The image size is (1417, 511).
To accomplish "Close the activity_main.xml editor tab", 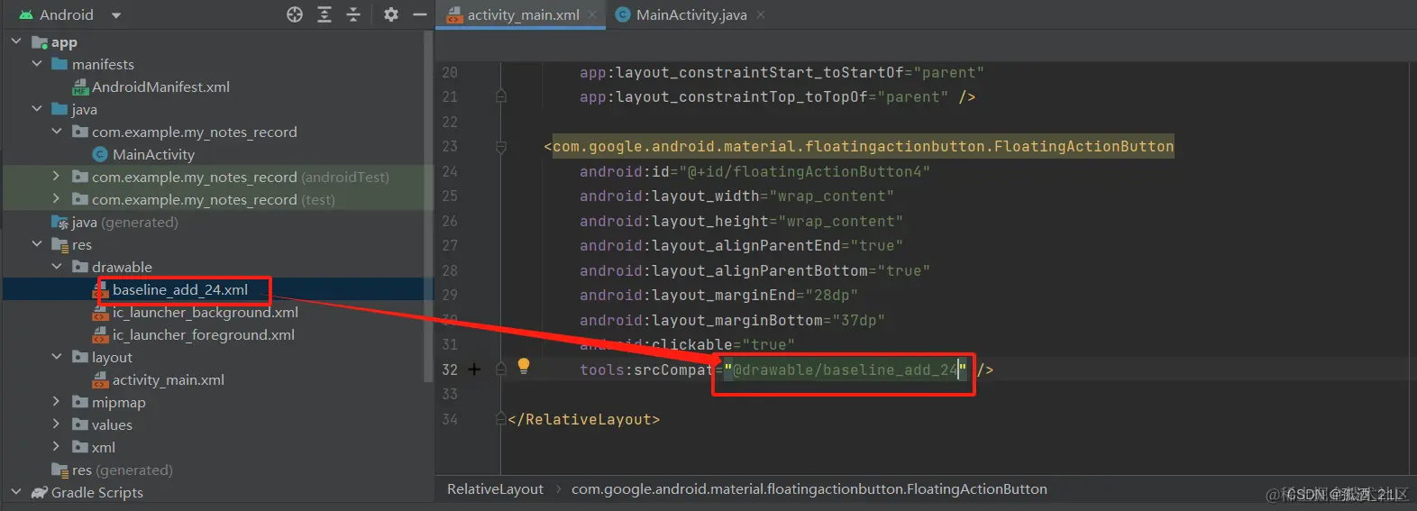I will (x=592, y=14).
